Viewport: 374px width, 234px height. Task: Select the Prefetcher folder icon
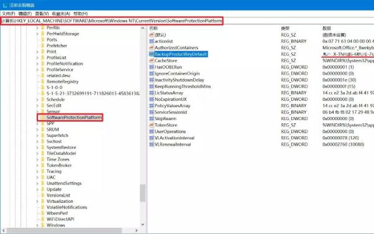[x=43, y=45]
